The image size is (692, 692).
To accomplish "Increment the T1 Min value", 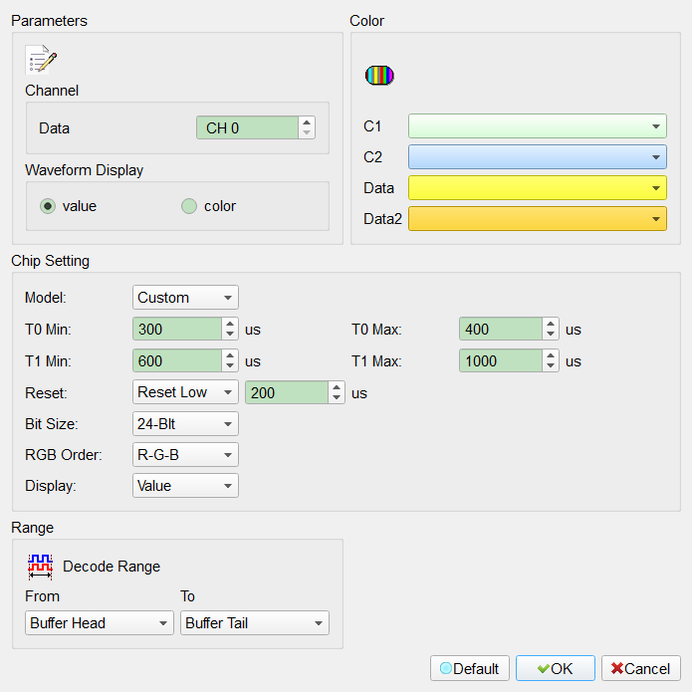I will (x=230, y=355).
